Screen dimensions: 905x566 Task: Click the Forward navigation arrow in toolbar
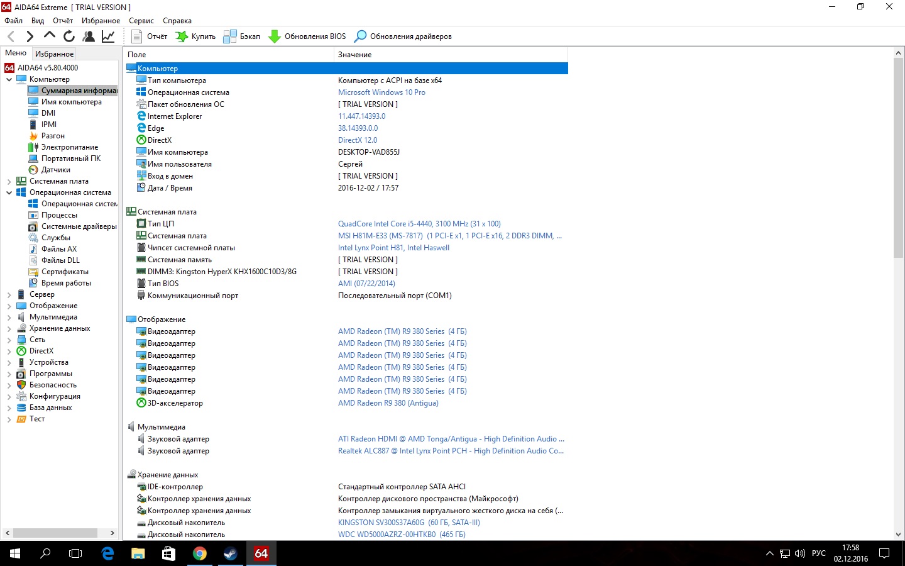click(30, 36)
